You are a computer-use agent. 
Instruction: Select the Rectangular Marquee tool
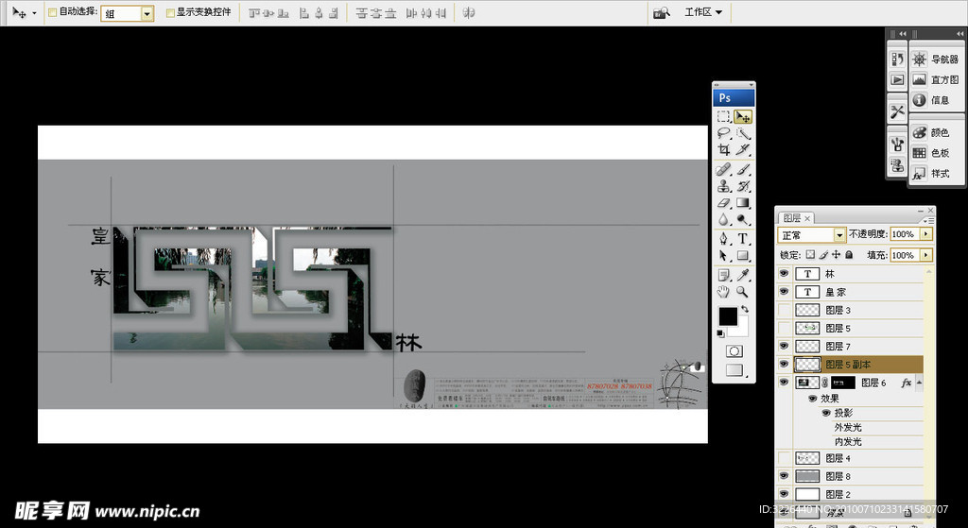coord(723,117)
